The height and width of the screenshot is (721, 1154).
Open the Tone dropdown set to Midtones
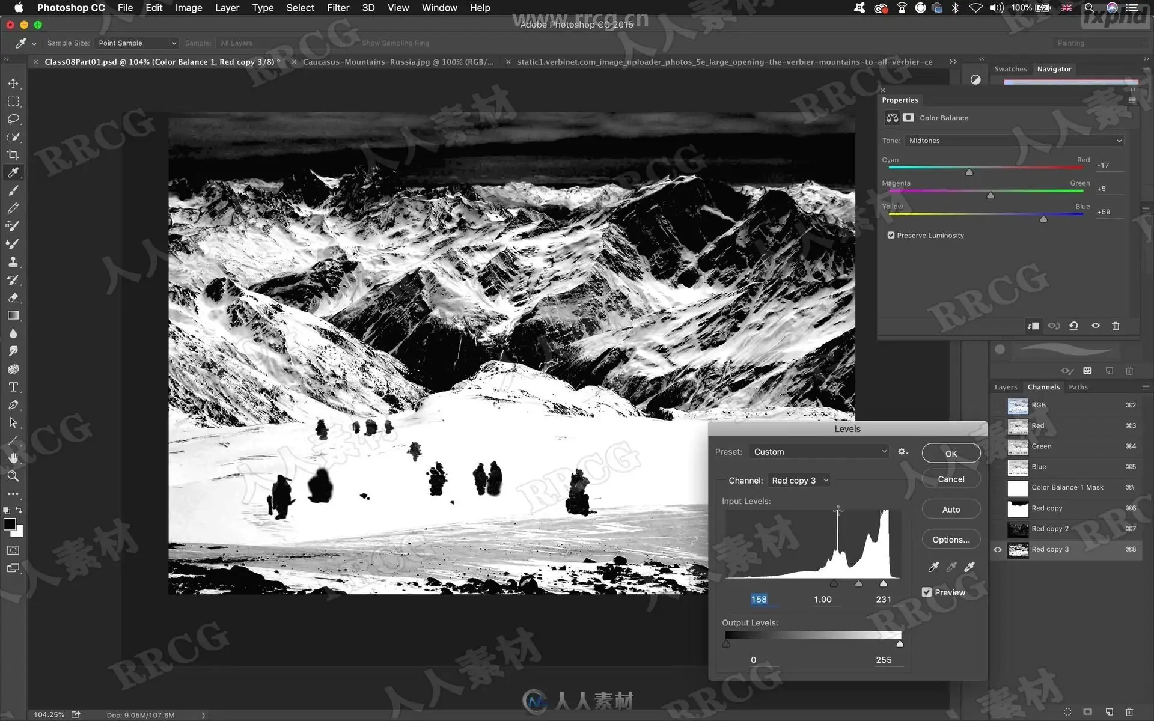(1014, 141)
